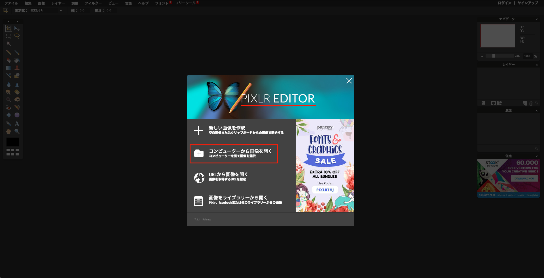Select the Eraser tool
The height and width of the screenshot is (278, 544).
9,60
